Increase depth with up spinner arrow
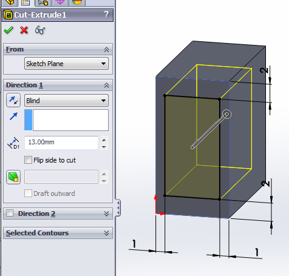 (104, 140)
